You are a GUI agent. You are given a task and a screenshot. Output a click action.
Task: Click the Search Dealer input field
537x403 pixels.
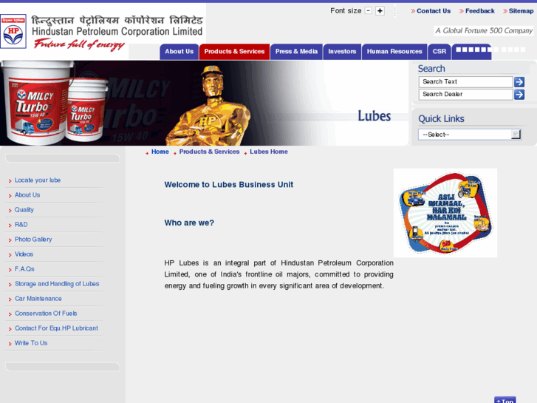[465, 95]
